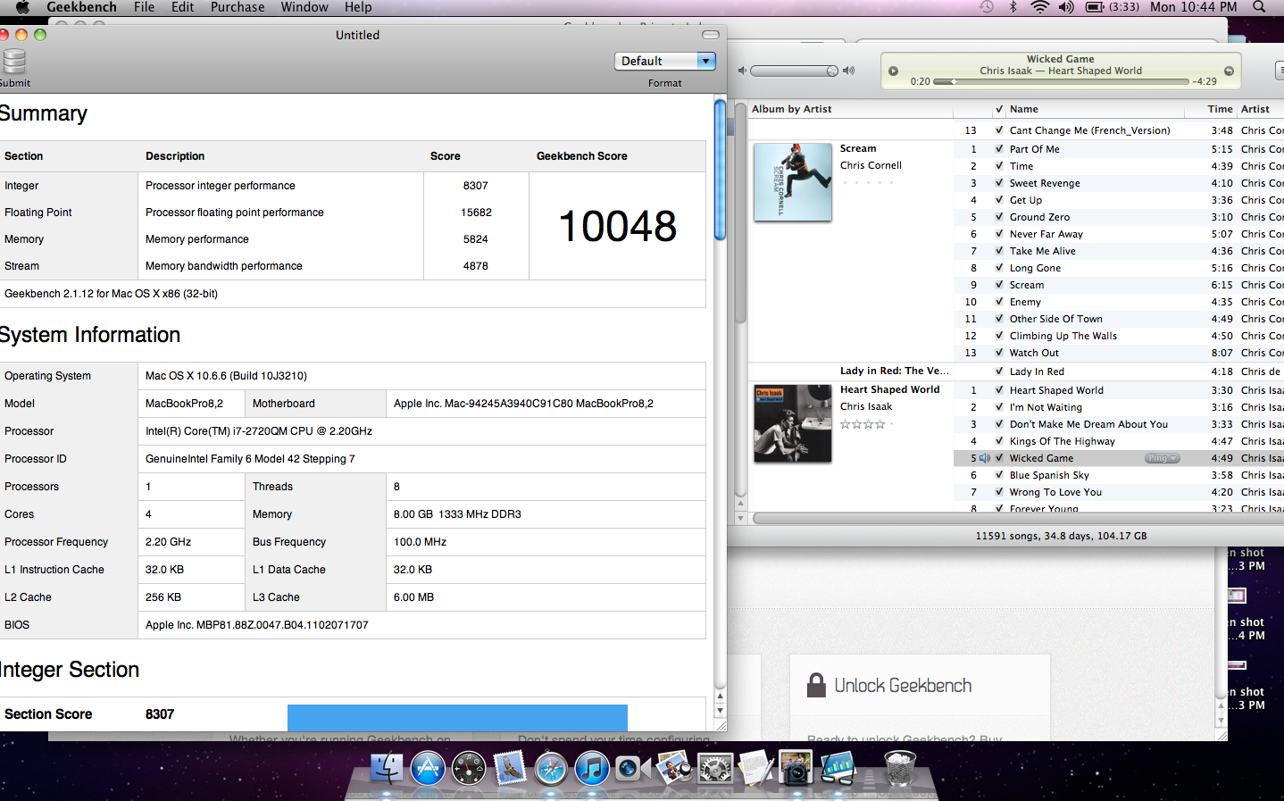Open the Edit menu
Image resolution: width=1284 pixels, height=801 pixels.
pyautogui.click(x=183, y=7)
